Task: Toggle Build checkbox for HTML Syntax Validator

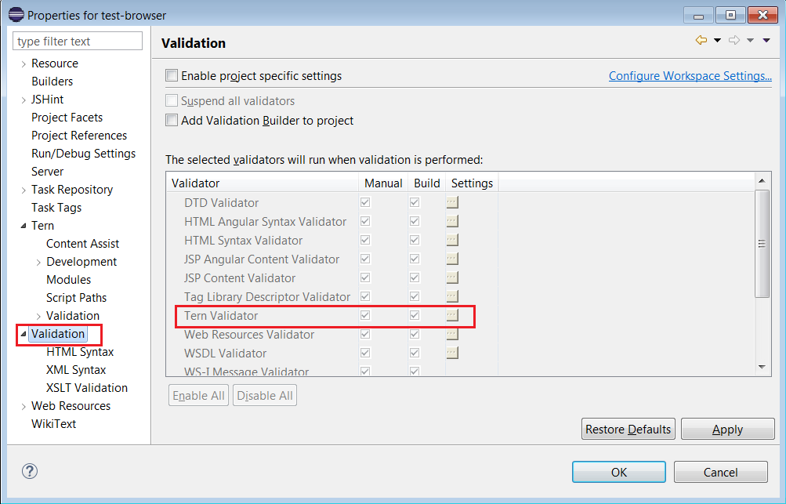Action: [x=414, y=240]
